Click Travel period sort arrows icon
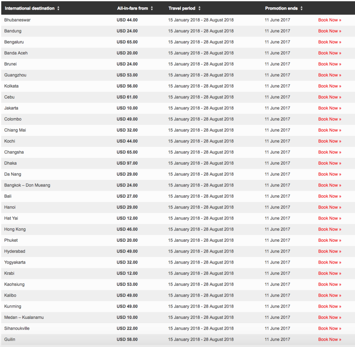 point(199,8)
